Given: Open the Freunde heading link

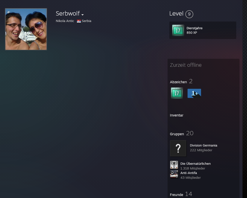Looking at the screenshot, I should [x=177, y=195].
